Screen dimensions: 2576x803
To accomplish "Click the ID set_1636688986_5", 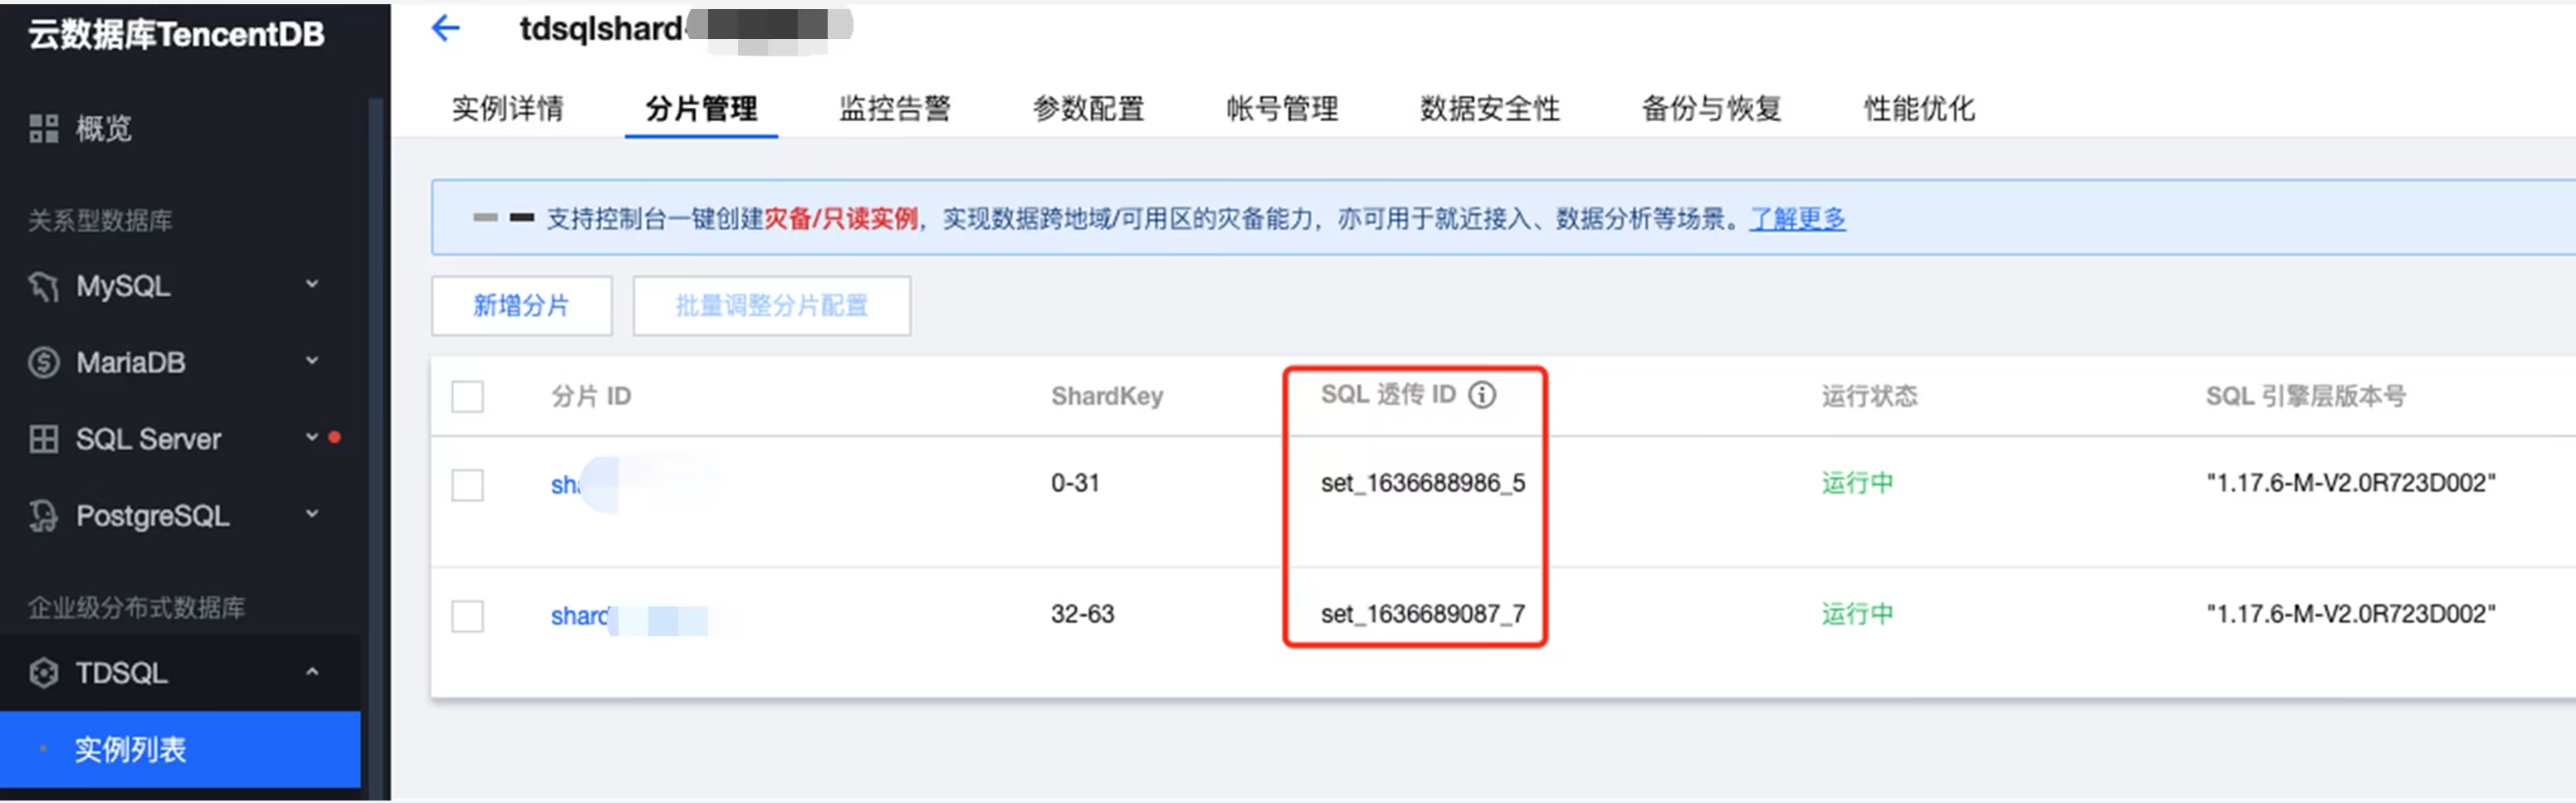I will coord(1423,484).
